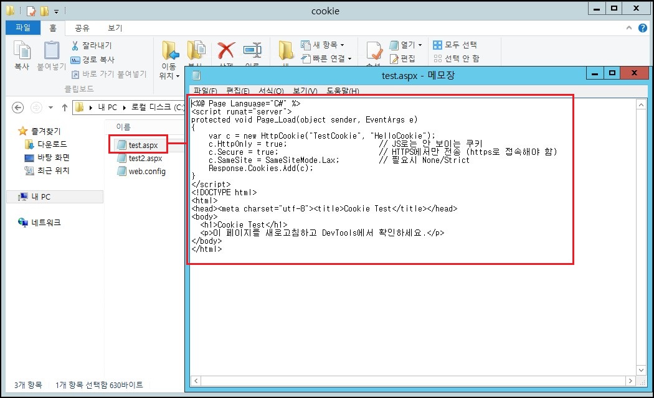Open the Open (열기) dropdown
The image size is (654, 398).
click(405, 45)
